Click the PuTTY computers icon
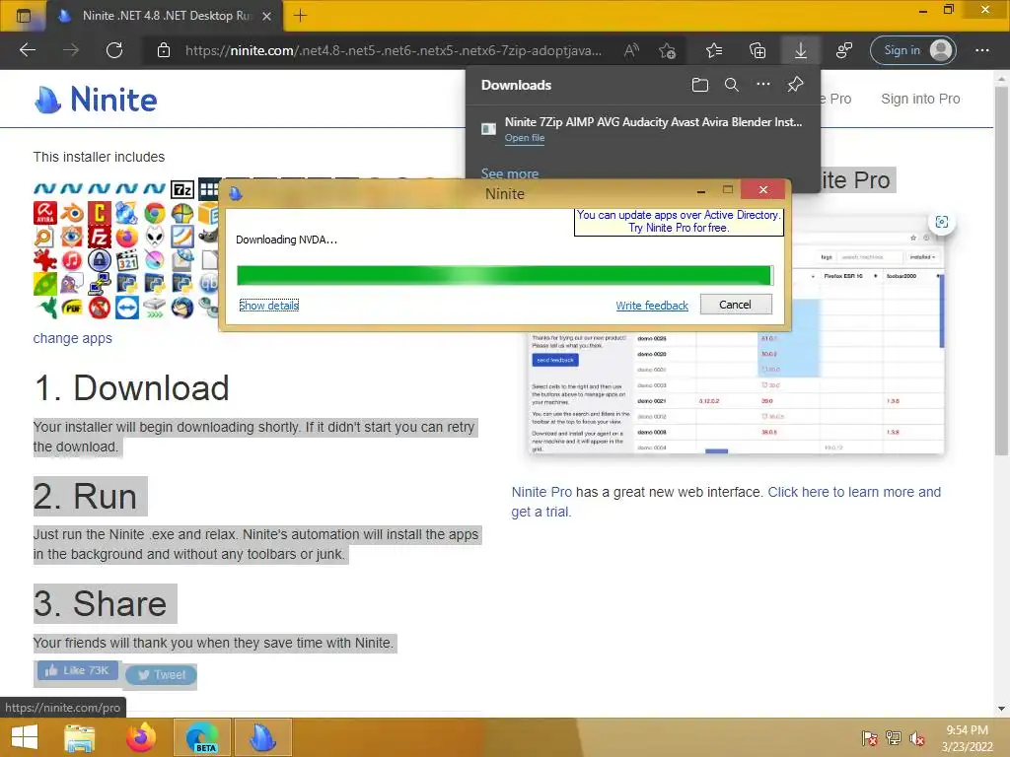The width and height of the screenshot is (1010, 757). pyautogui.click(x=100, y=284)
